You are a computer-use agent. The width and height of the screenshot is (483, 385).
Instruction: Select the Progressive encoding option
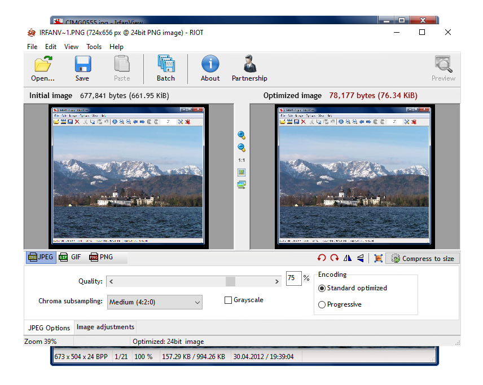(322, 305)
